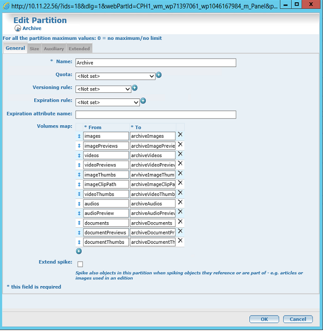
Task: Edit the audios From field
Action: pos(106,203)
